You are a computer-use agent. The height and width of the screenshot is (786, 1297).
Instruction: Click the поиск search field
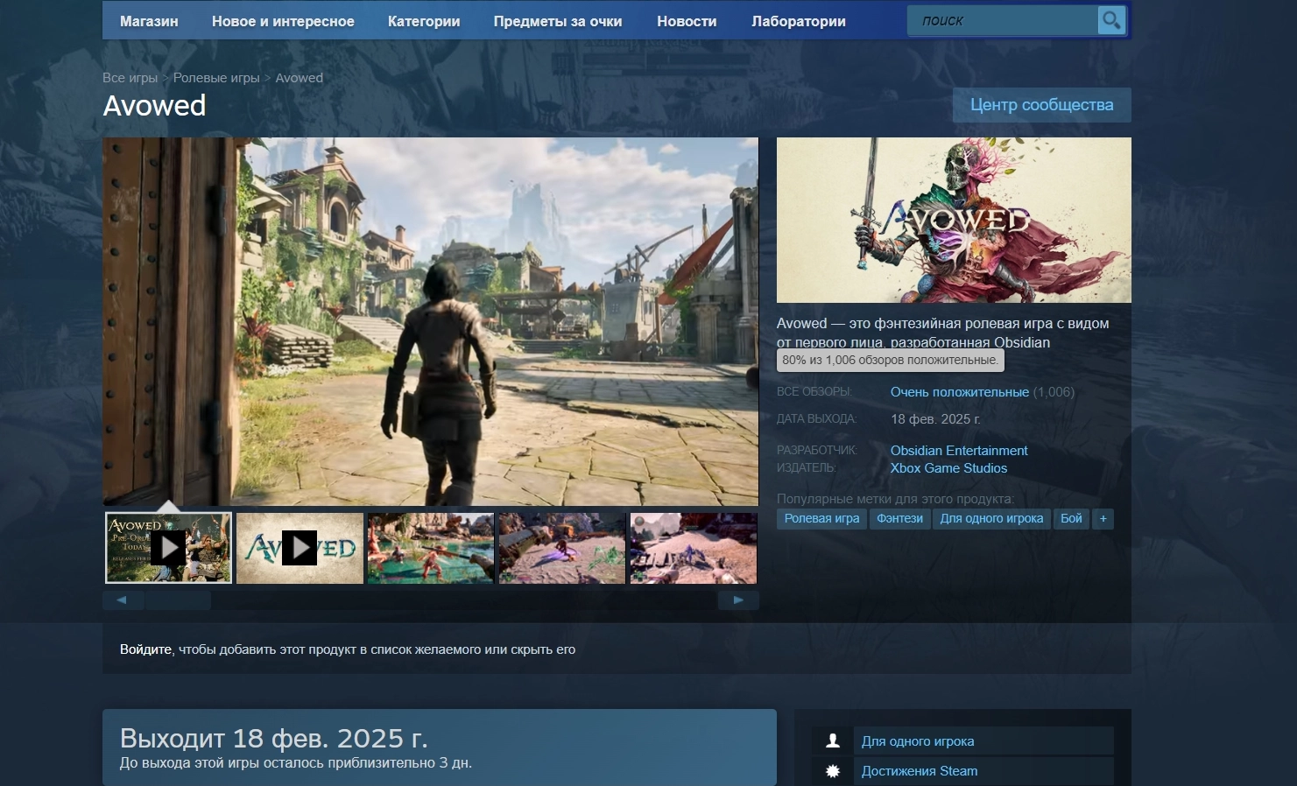(x=1003, y=21)
